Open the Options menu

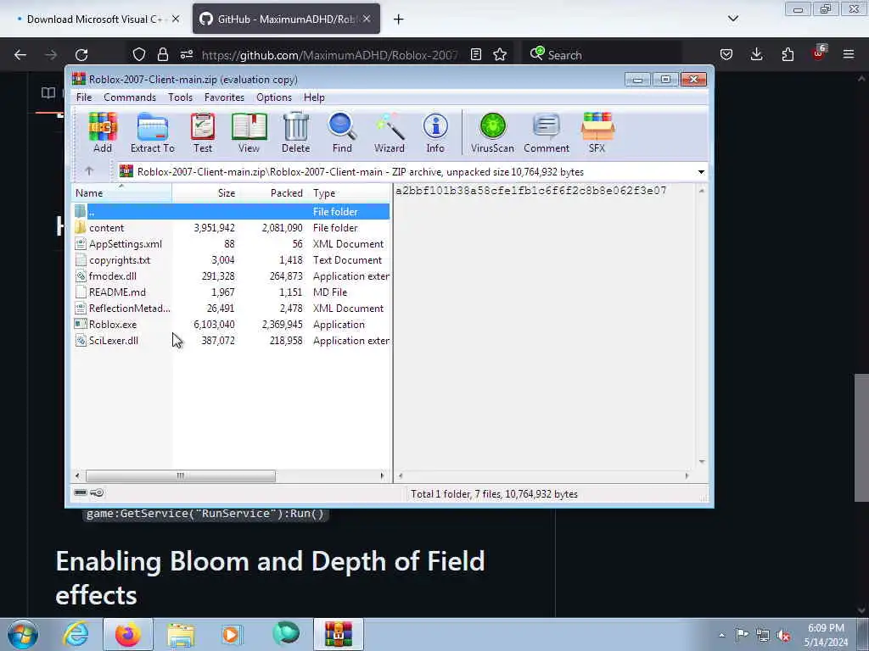274,97
